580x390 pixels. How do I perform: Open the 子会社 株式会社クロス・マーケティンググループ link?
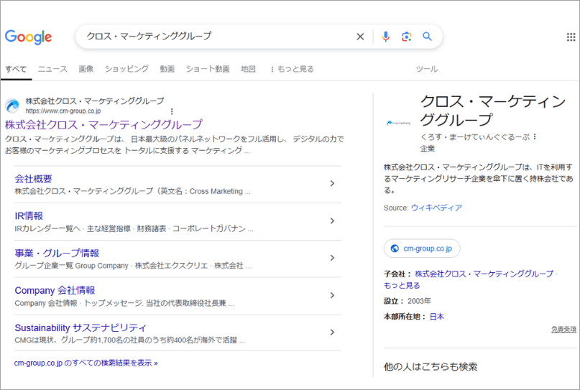(484, 274)
